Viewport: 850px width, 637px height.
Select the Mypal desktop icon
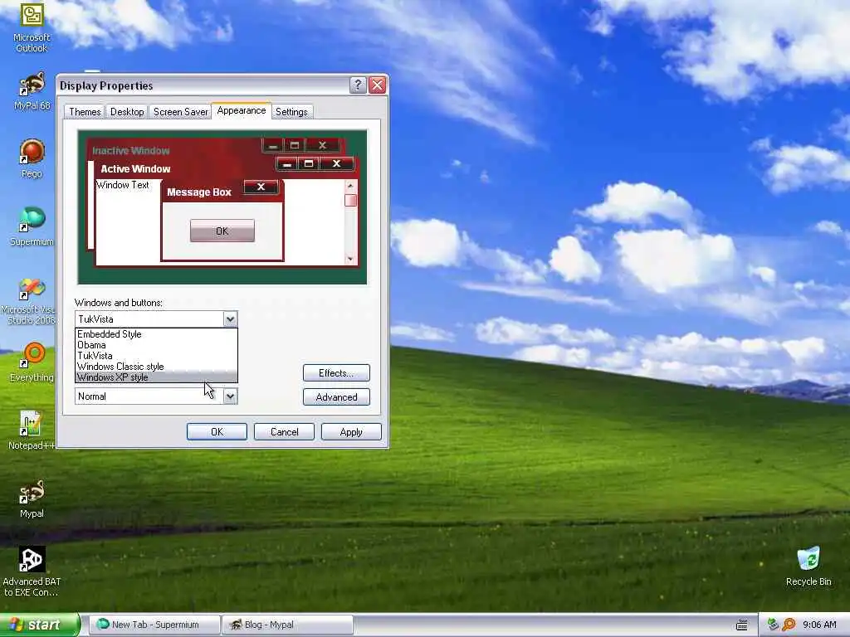(32, 498)
